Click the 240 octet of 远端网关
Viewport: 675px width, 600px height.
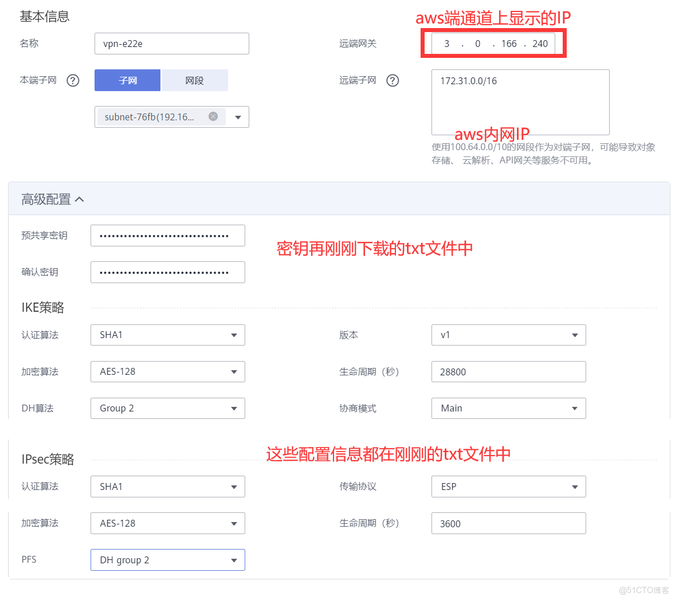540,44
